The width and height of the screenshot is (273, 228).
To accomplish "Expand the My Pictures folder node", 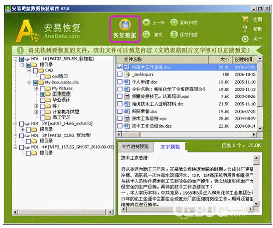I will click(x=36, y=88).
